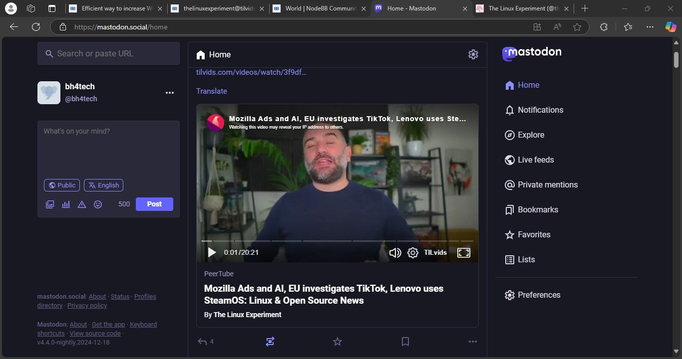The width and height of the screenshot is (682, 359).
Task: Open mastodon.social About link
Action: click(97, 297)
